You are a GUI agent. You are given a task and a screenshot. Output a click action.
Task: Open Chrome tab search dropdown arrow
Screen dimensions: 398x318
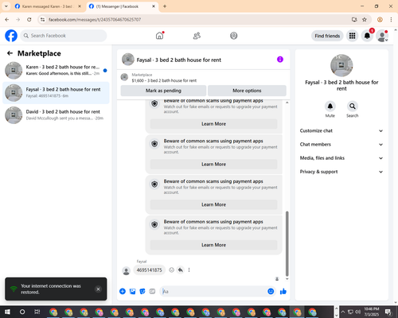point(6,6)
